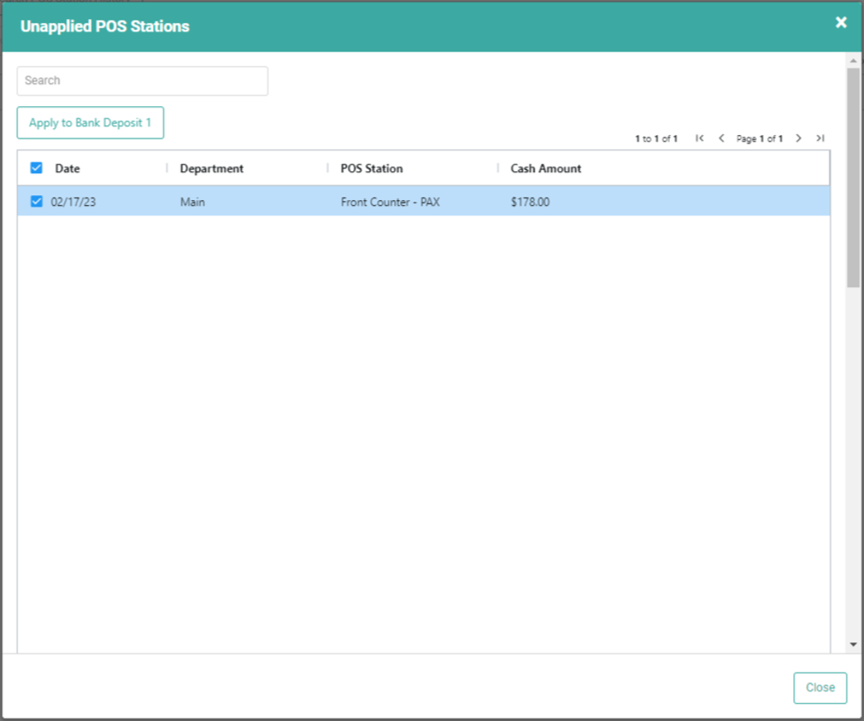
Task: Click Apply to Bank Deposit 1 button
Action: point(91,123)
